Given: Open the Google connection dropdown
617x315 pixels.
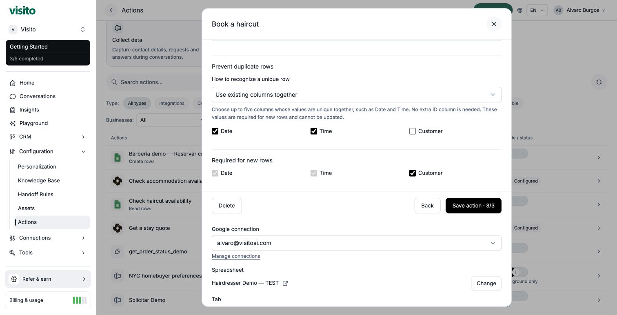Looking at the screenshot, I should pyautogui.click(x=356, y=243).
